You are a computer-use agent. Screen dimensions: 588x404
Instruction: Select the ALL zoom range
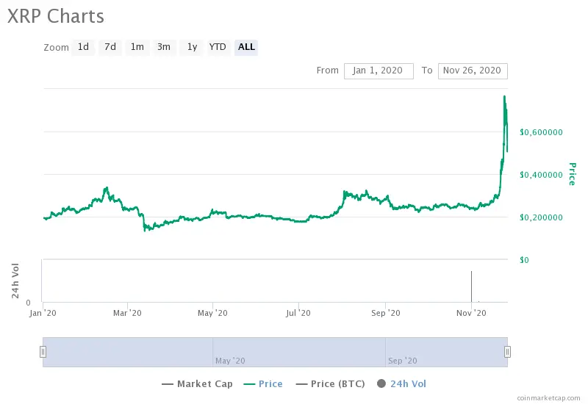246,47
